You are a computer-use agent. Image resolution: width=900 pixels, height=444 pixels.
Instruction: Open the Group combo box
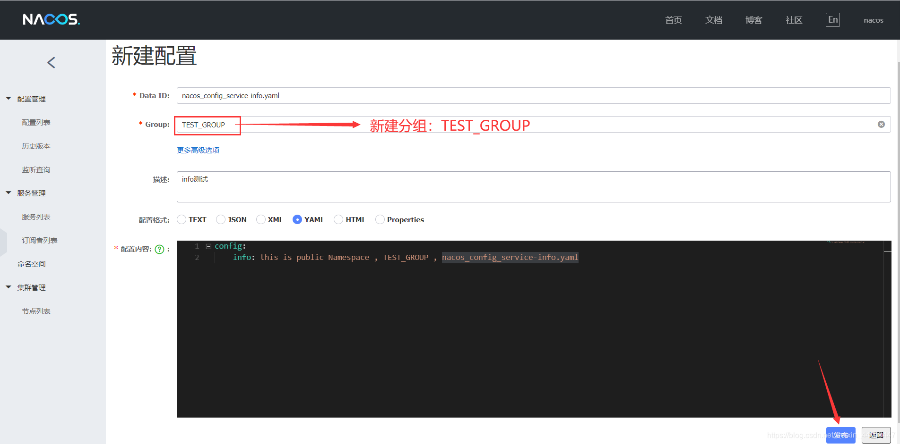pos(534,125)
